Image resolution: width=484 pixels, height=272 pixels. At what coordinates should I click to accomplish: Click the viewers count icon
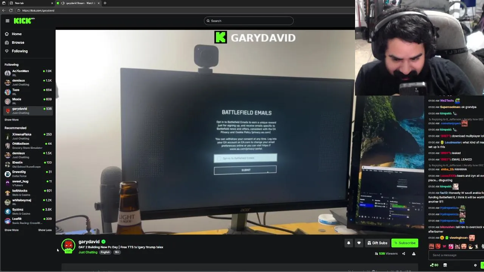pos(376,253)
